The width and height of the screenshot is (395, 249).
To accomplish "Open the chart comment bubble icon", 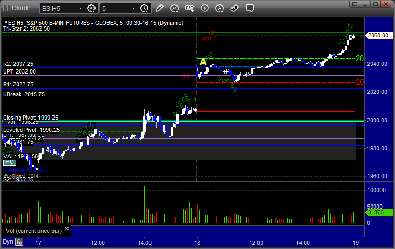I will [250, 8].
